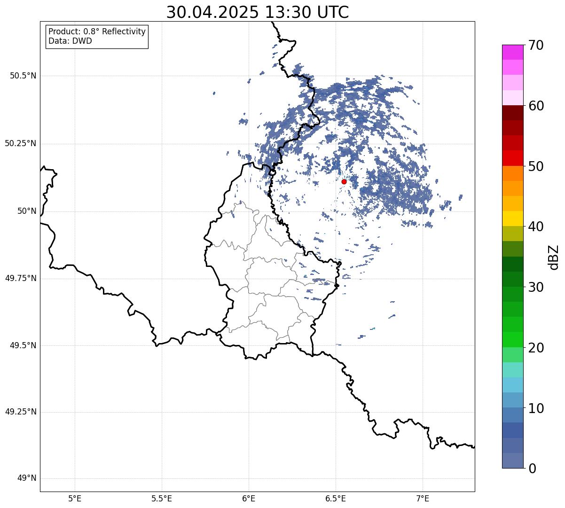Click the 49.5°N latitude label
Screen dimensions: 565x508
pyautogui.click(x=23, y=345)
